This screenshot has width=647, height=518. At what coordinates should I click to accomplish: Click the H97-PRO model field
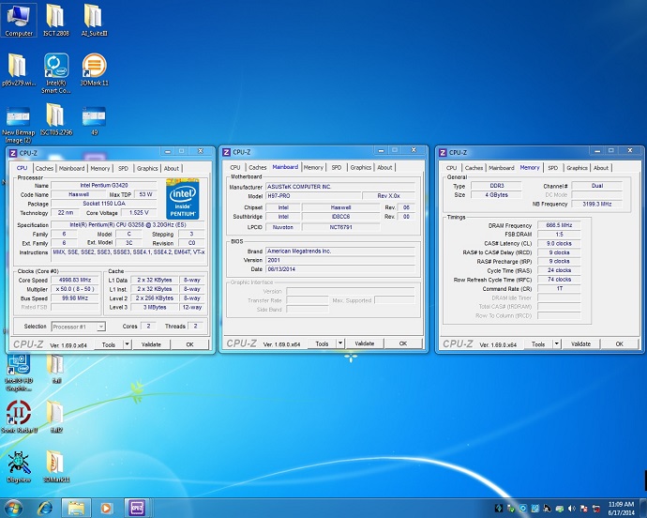(313, 196)
